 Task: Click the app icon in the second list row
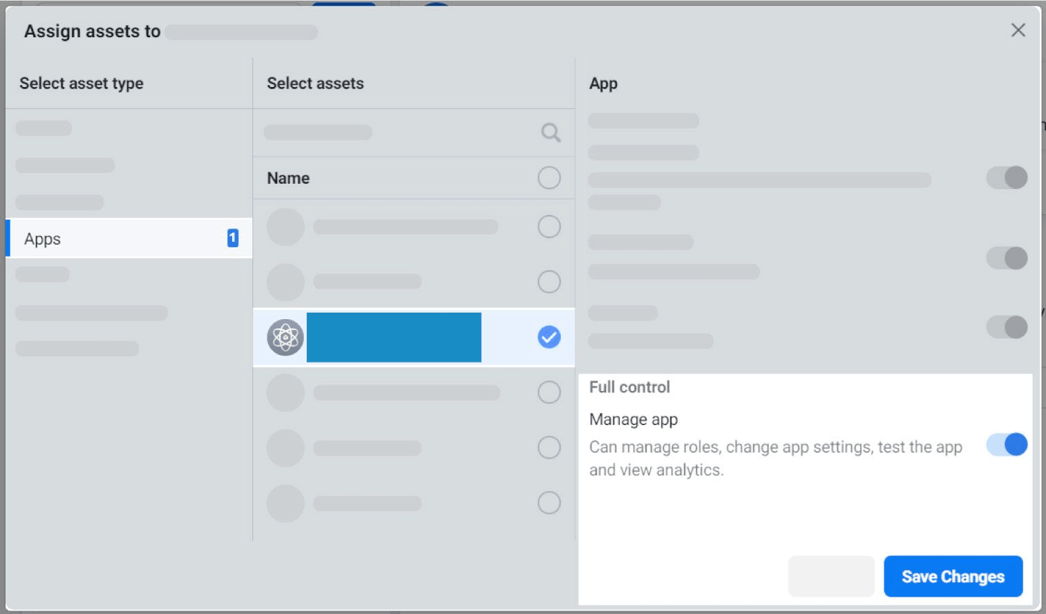click(x=285, y=282)
